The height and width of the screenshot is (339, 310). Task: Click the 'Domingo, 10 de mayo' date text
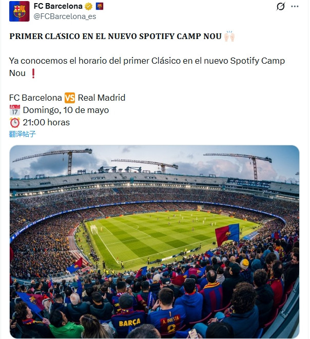[x=66, y=110]
